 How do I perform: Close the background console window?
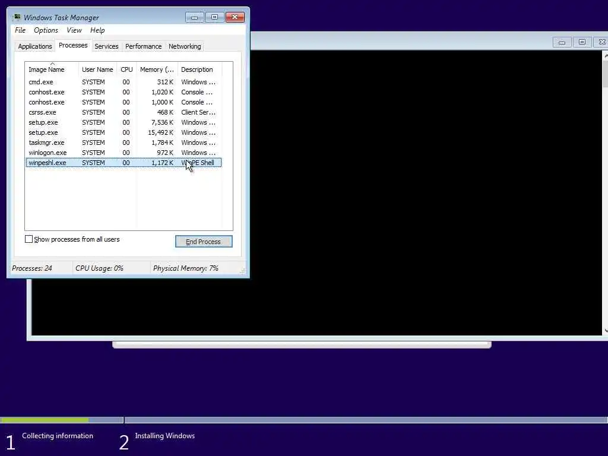[x=602, y=42]
